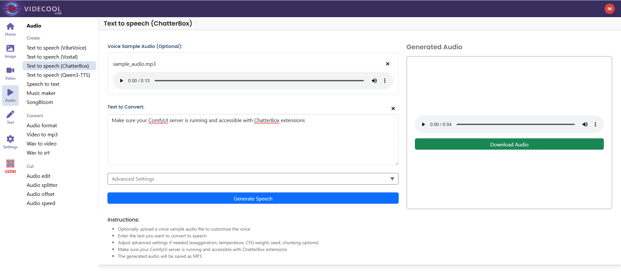
Task: Expand the Advanced Settings dropdown
Action: point(253,179)
